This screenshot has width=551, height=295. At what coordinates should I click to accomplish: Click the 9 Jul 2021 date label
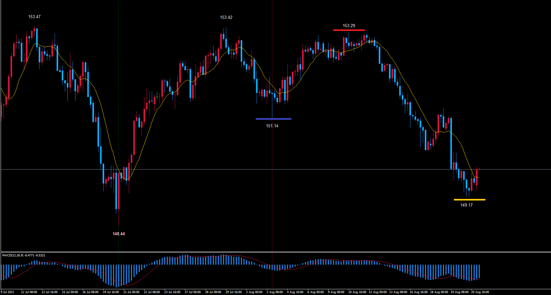7,292
